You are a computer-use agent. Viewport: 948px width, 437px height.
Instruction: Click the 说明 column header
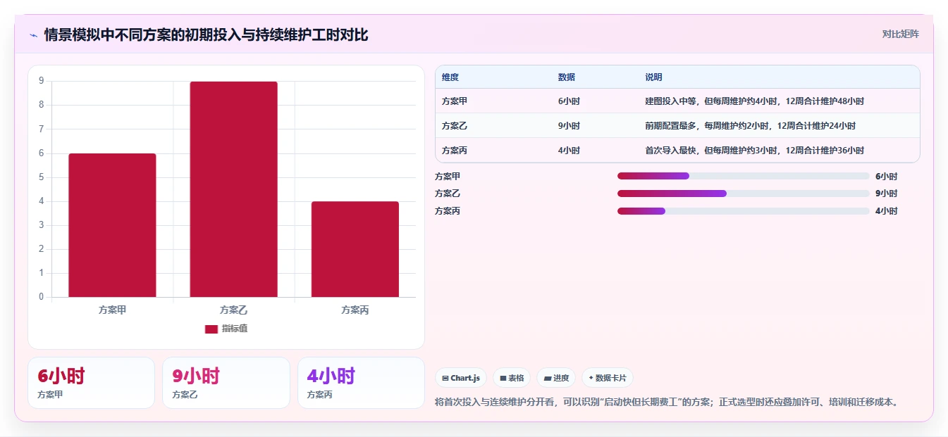tap(653, 77)
